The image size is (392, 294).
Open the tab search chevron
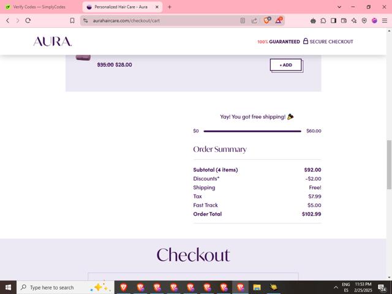point(339,7)
